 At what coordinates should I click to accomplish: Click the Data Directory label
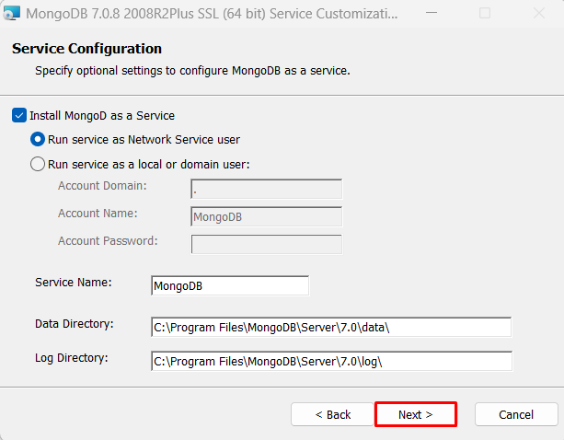[74, 324]
